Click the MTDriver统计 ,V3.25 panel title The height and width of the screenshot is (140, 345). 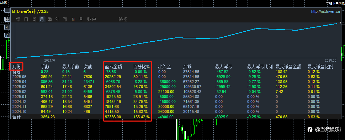pos(30,11)
